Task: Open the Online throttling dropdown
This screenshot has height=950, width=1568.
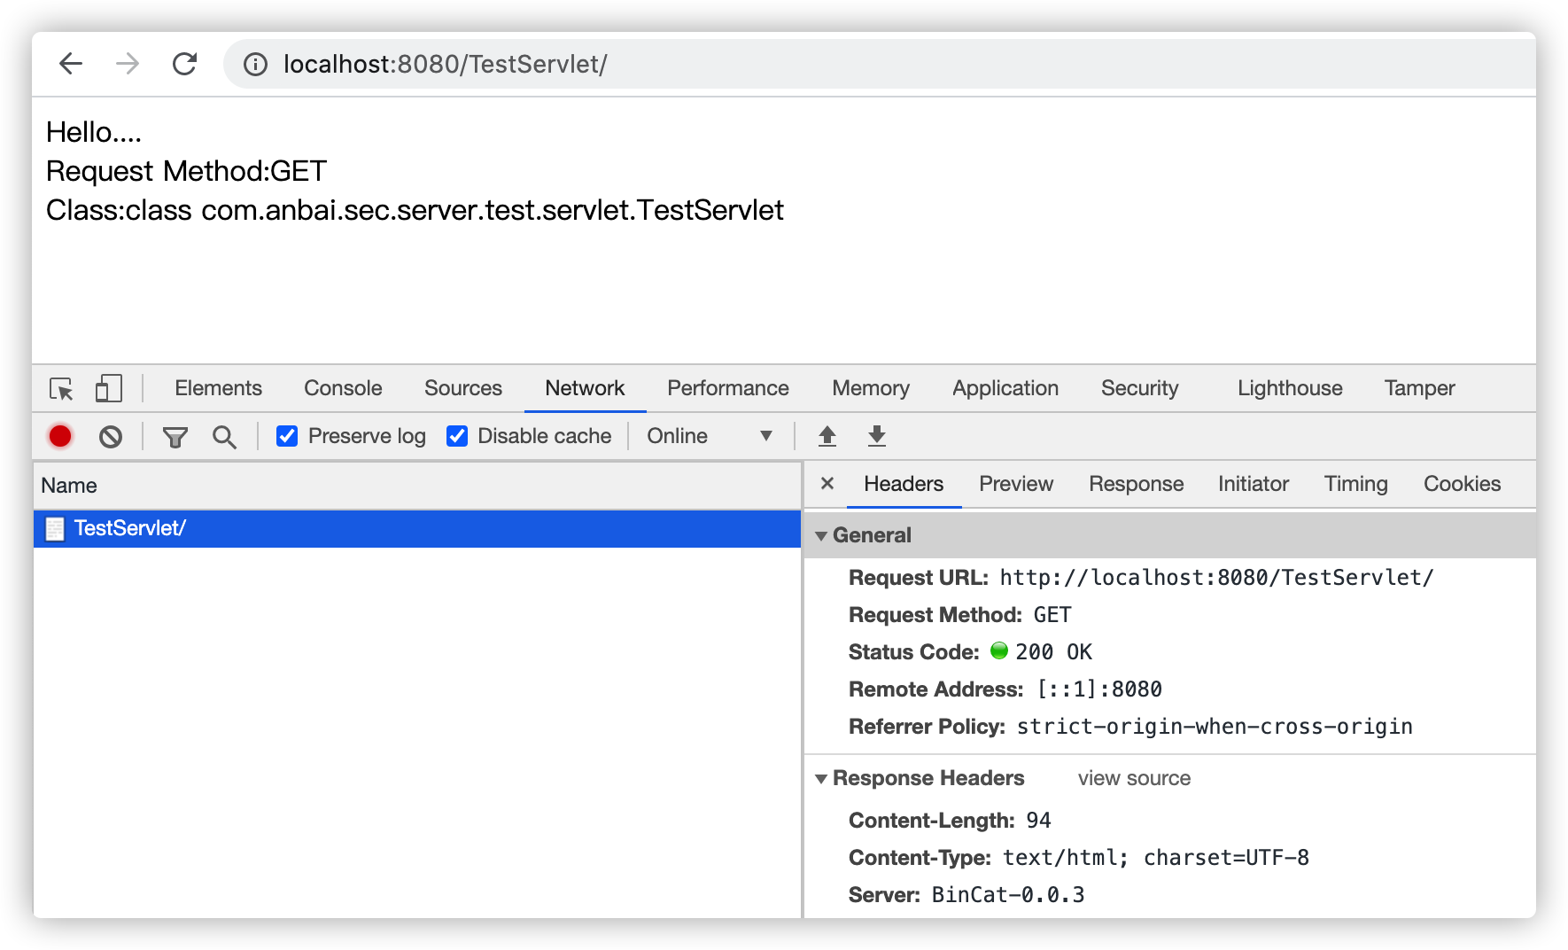Action: tap(709, 436)
